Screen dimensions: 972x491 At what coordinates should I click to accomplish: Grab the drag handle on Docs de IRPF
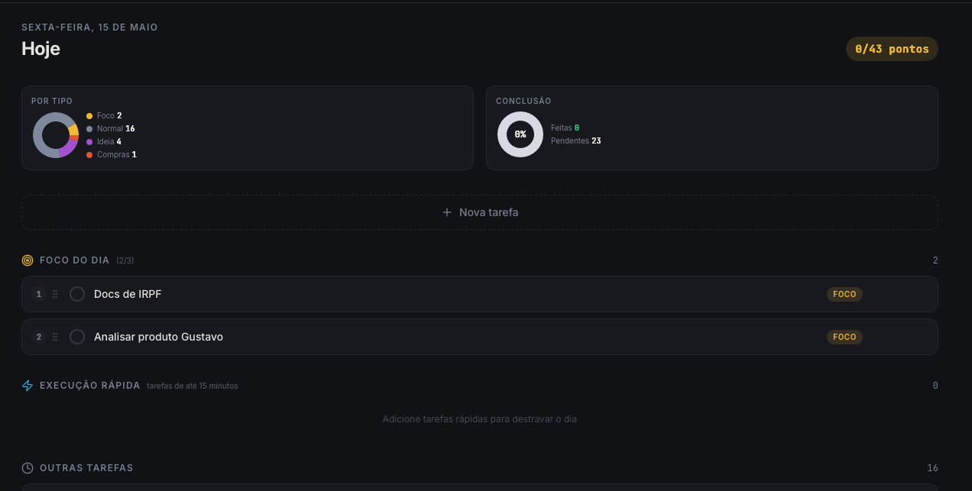(55, 294)
